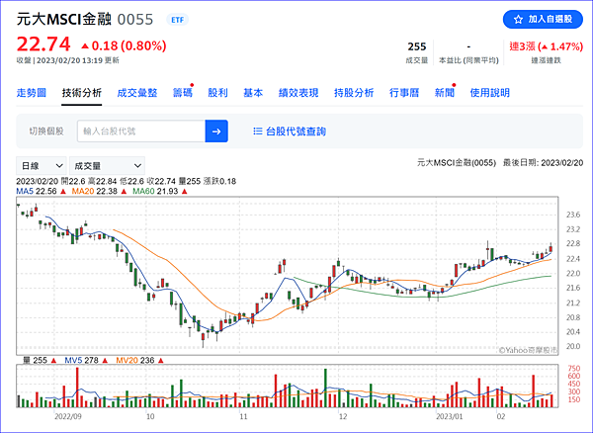Click list icon beside 台股代號查詢
593x433 pixels.
point(258,131)
